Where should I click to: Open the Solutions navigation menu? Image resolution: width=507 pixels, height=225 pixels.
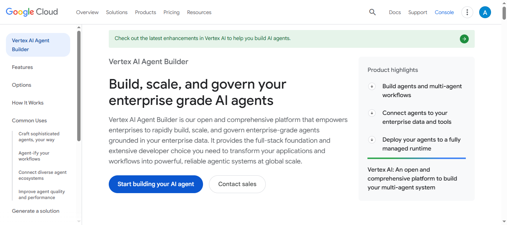(x=117, y=12)
